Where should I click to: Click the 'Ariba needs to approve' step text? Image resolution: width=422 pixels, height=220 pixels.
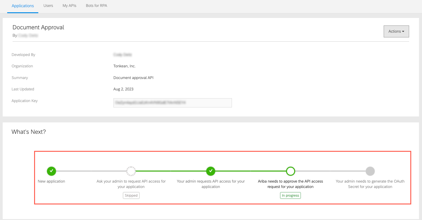click(x=290, y=184)
